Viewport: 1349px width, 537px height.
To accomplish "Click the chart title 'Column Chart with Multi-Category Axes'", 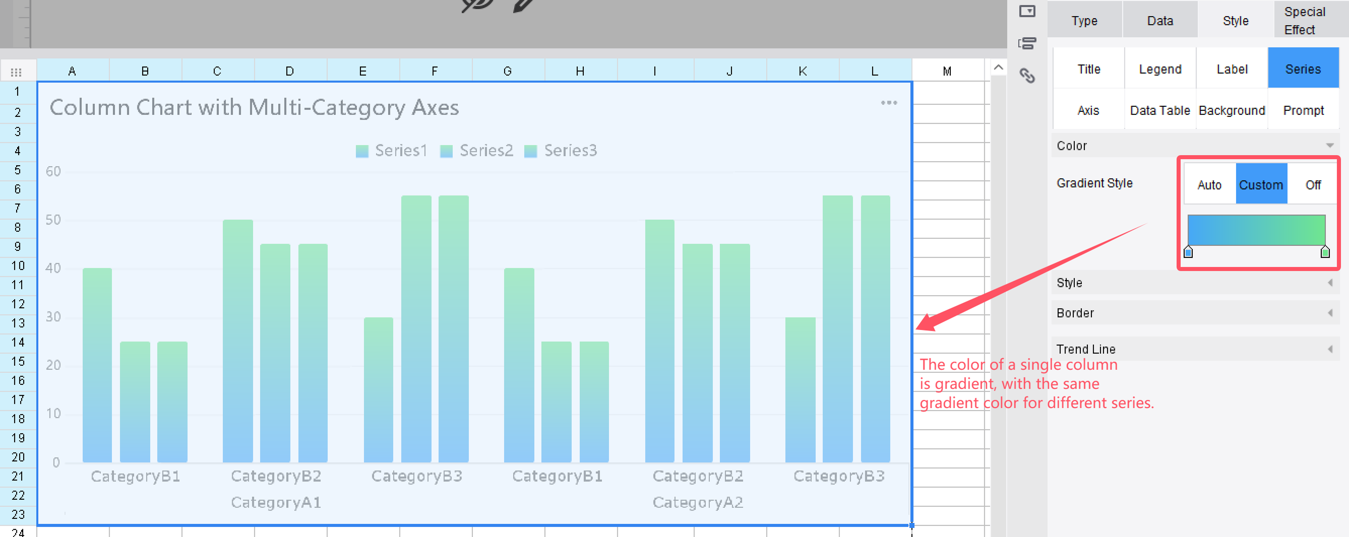I will point(254,107).
